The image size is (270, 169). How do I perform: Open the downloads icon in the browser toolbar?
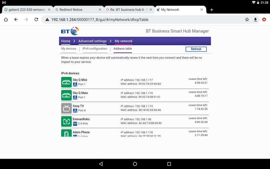pos(255,19)
